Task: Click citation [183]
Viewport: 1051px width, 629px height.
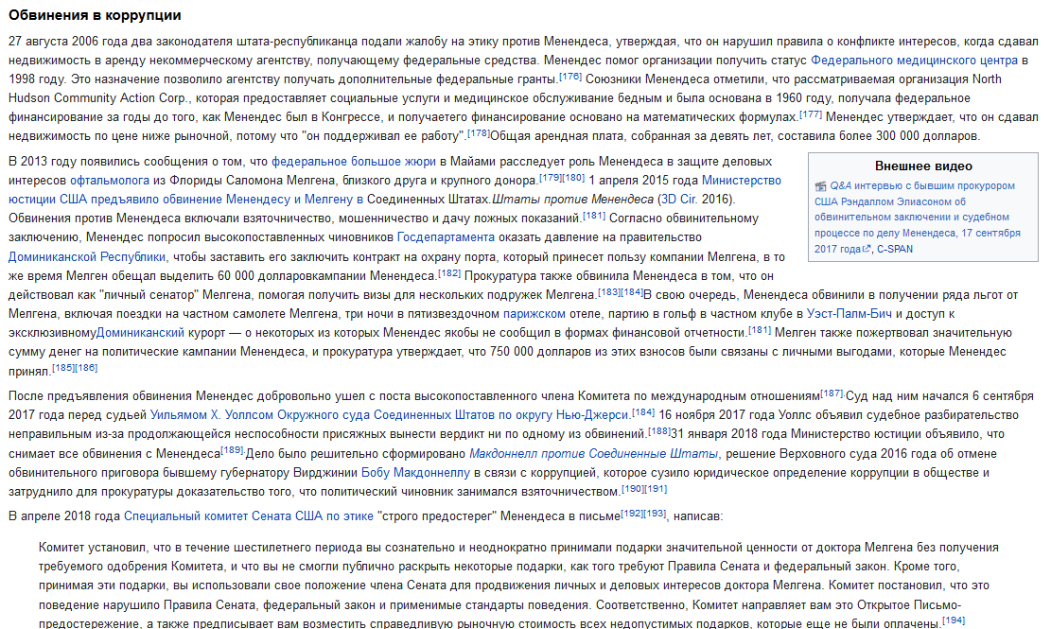Action: coord(608,292)
